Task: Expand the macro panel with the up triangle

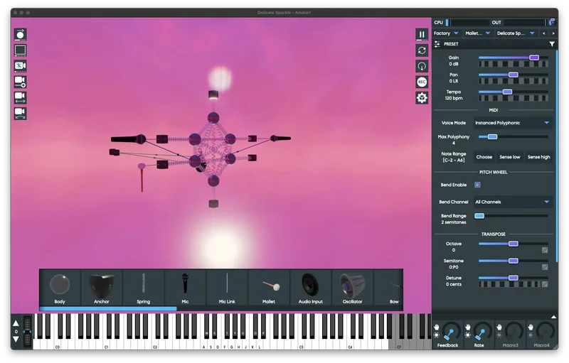Action: pyautogui.click(x=553, y=317)
